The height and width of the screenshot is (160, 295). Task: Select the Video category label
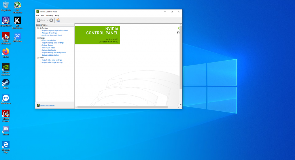[41, 58]
